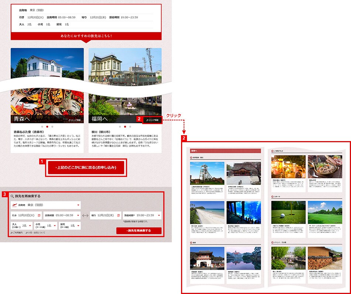The image size is (351, 294).
Task: Expand the 出発地 東京（羽田） dropdown
Action: [78, 205]
